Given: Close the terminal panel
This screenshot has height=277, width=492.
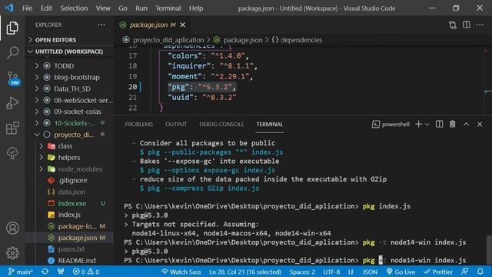Looking at the screenshot, I should (480, 125).
